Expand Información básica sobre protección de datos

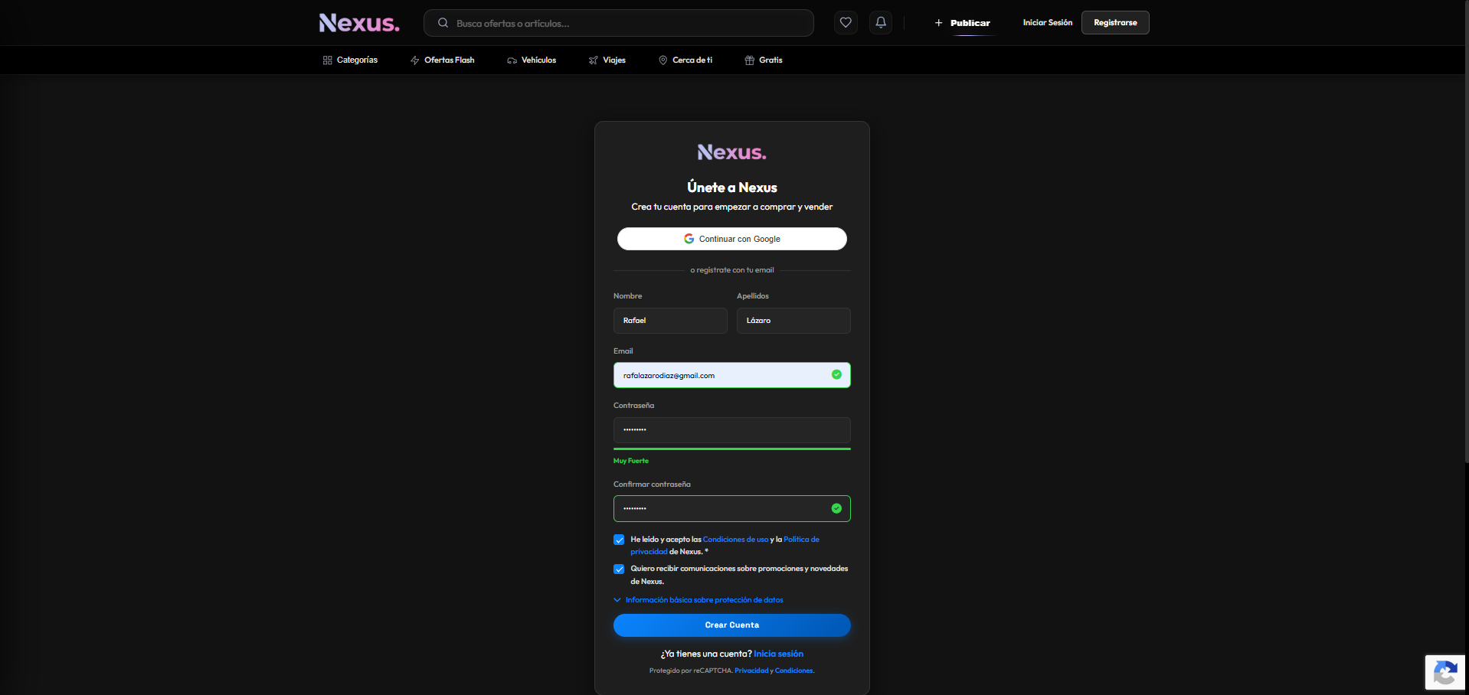[699, 600]
